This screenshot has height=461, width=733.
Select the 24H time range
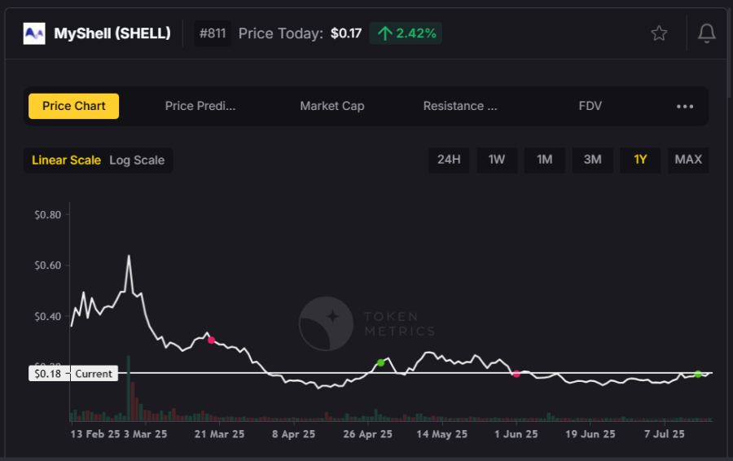pyautogui.click(x=449, y=160)
